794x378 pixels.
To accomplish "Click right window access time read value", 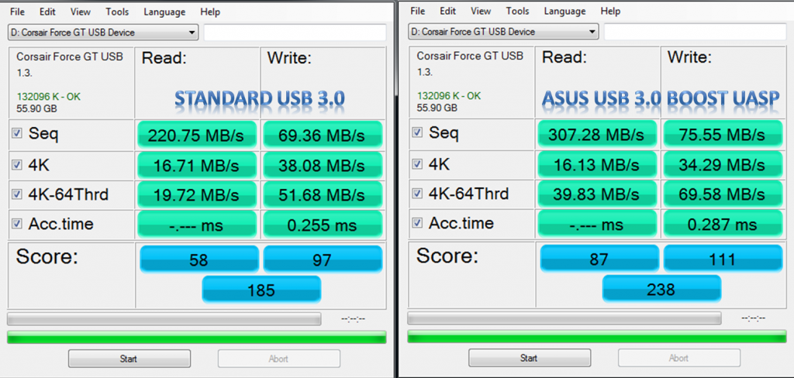I will [x=597, y=224].
